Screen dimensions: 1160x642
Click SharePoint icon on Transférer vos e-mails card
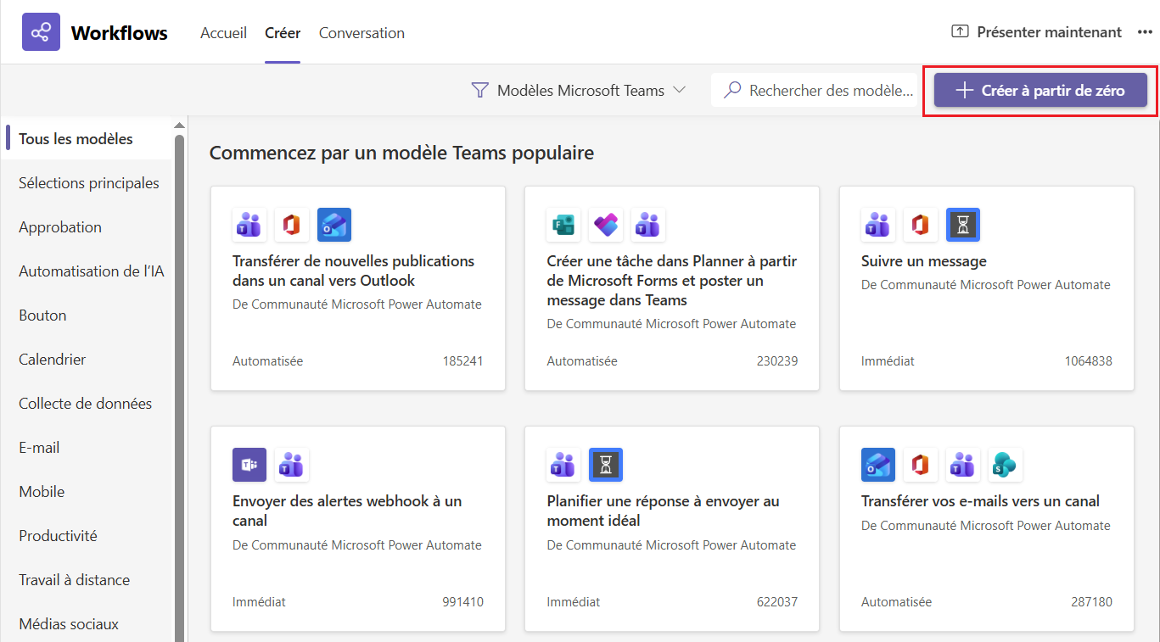(1006, 466)
